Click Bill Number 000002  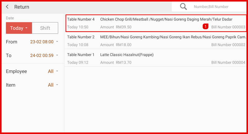pyautogui.click(x=228, y=45)
